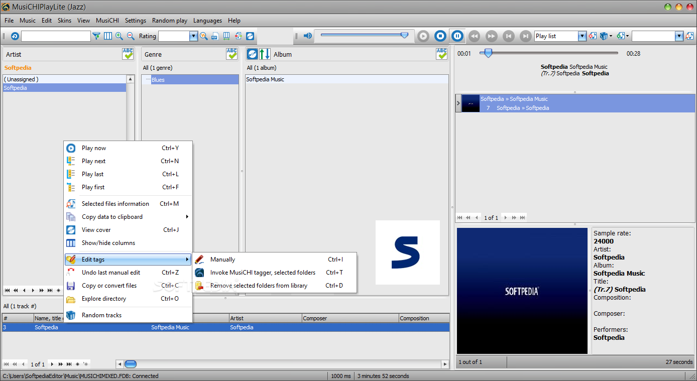
Task: Click the refresh library icon in toolbar
Action: point(15,36)
